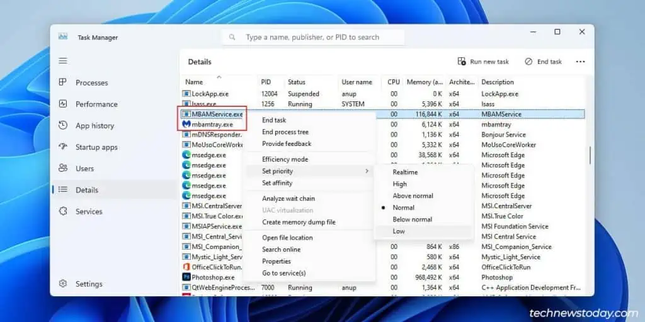Click the LockApp.exe process icon
The height and width of the screenshot is (322, 645).
(x=186, y=94)
